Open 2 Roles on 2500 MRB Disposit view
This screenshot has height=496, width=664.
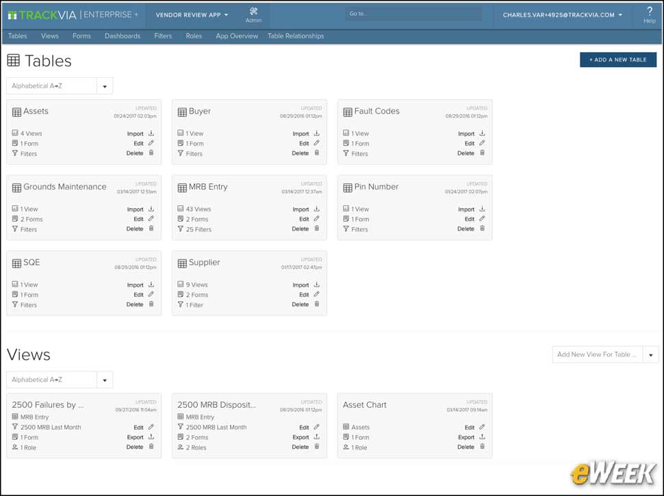pyautogui.click(x=196, y=447)
